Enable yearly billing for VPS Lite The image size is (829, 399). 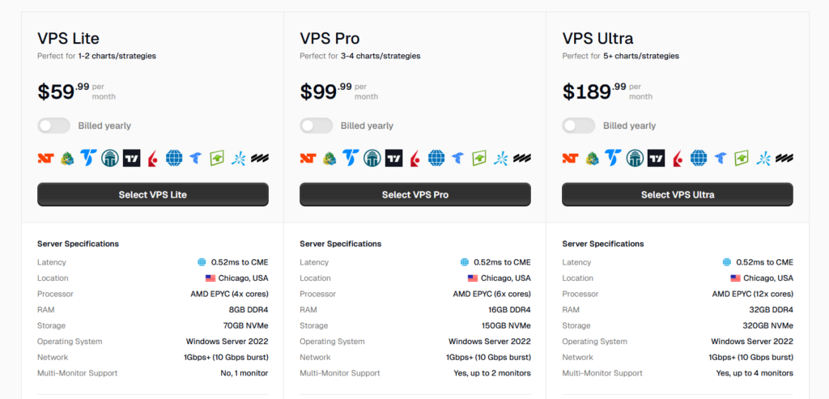[54, 125]
